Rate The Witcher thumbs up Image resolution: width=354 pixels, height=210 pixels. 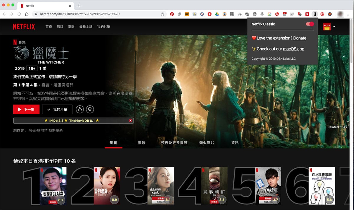[80, 109]
